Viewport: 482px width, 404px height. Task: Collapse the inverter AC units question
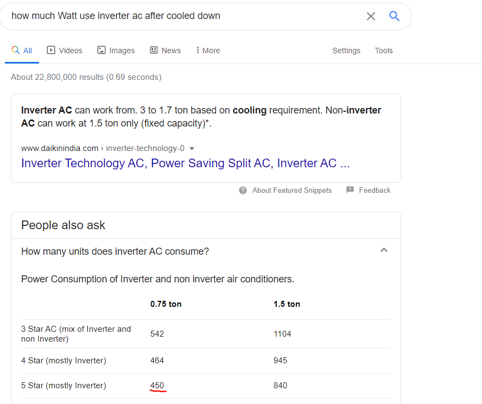(x=384, y=250)
